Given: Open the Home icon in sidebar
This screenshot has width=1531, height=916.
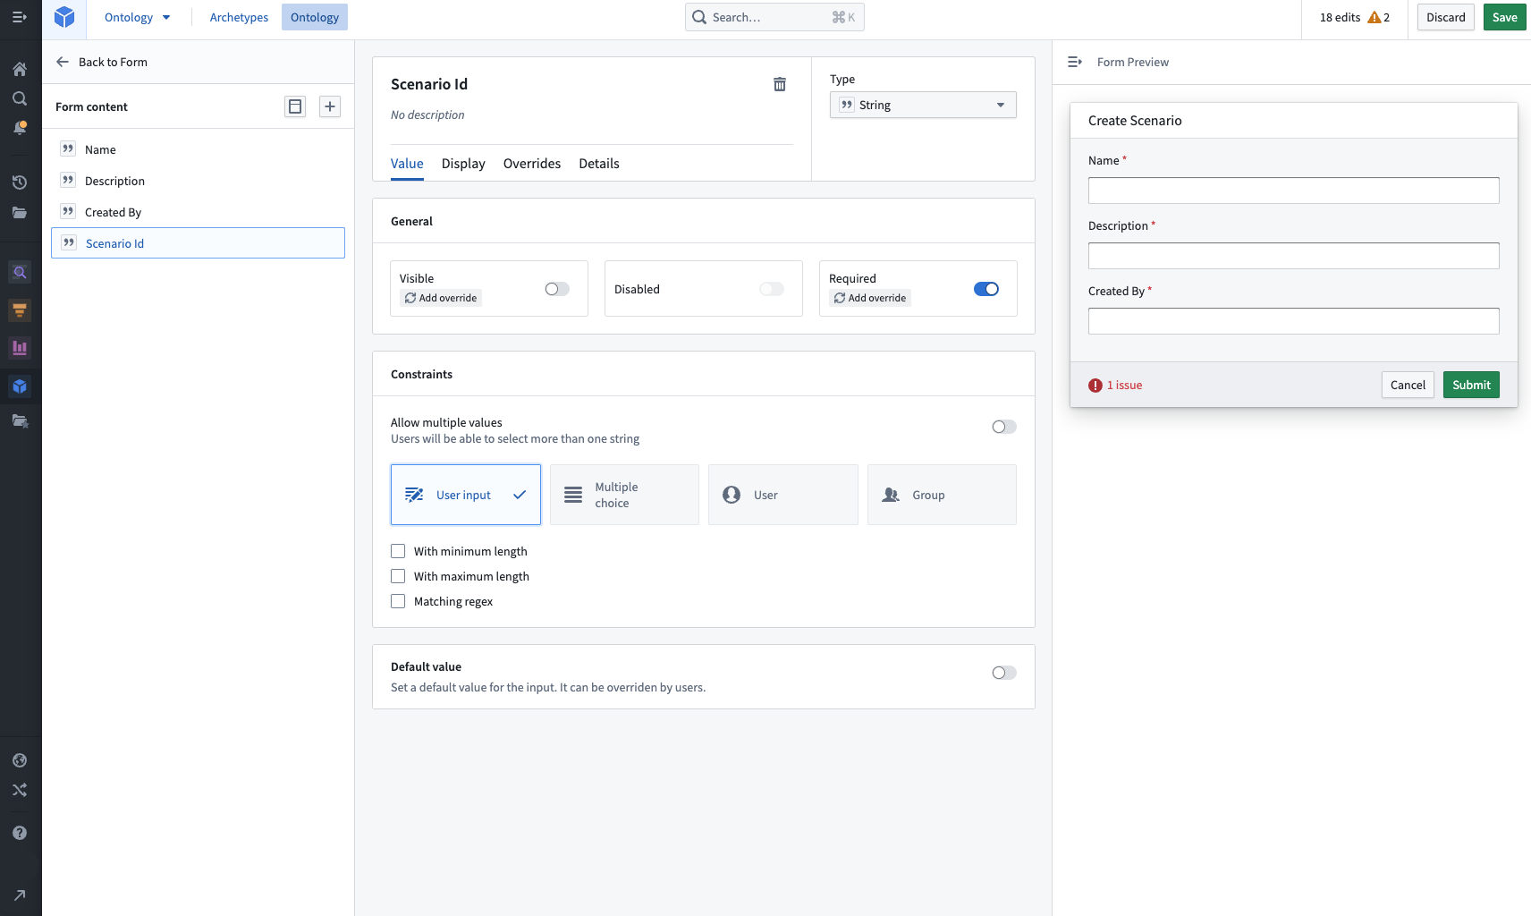Looking at the screenshot, I should pos(20,69).
